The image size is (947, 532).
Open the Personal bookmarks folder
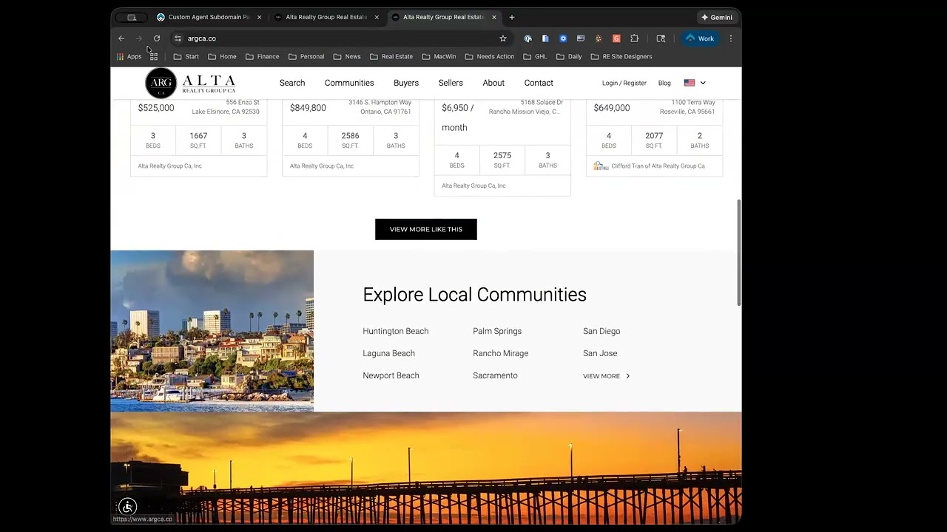coord(306,56)
